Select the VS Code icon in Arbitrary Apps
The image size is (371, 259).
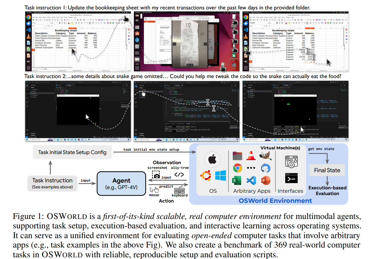coord(251,180)
